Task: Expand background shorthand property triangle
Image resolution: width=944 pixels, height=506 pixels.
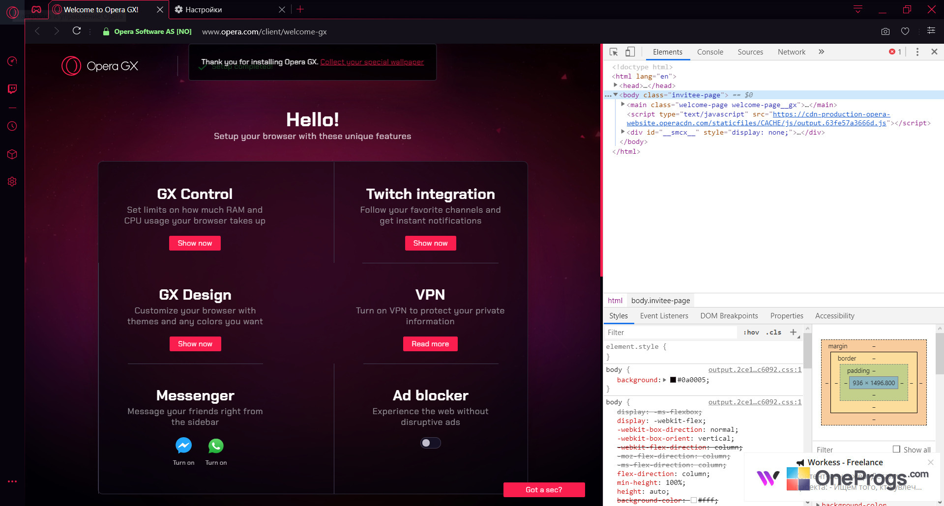Action: [665, 380]
